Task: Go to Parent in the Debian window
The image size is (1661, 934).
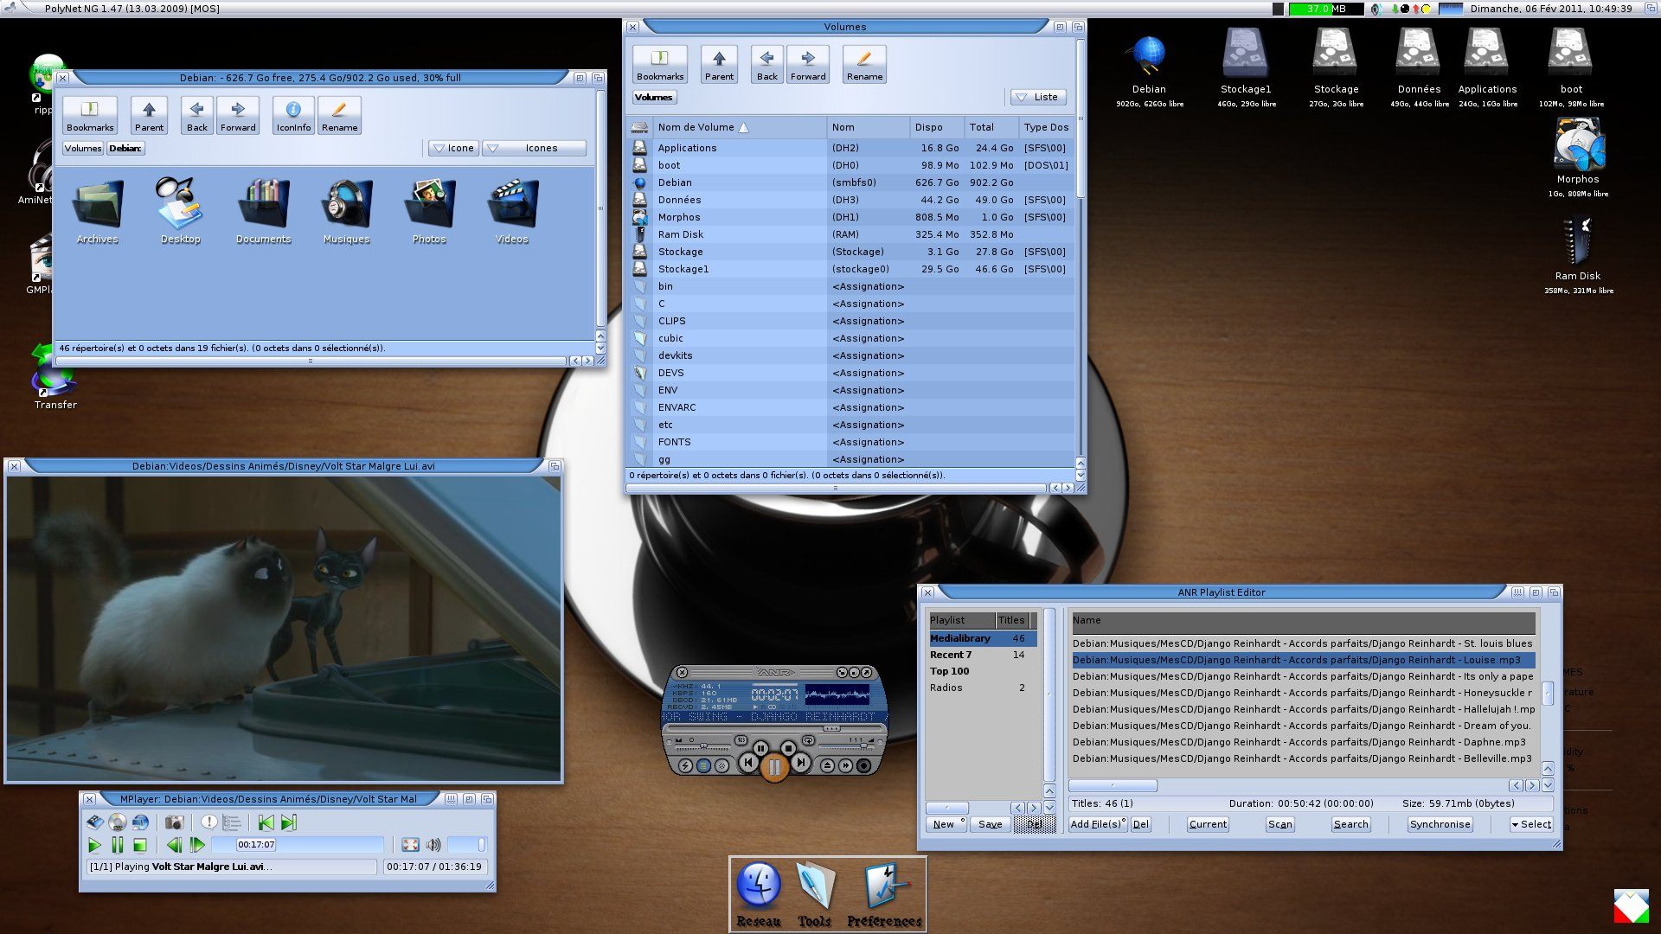Action: click(x=149, y=116)
